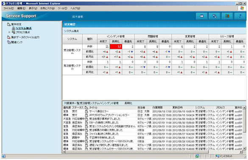Screen dimensions: 248x160
Task: Open the ツール(T) menu
Action: (62, 8)
